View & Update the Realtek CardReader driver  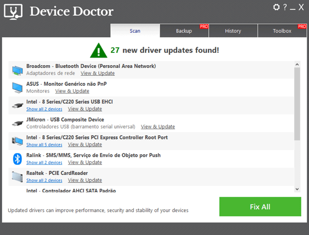pos(85,180)
